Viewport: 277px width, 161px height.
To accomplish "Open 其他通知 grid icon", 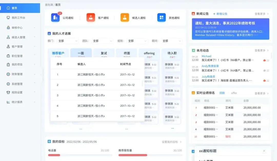I will point(162,17).
